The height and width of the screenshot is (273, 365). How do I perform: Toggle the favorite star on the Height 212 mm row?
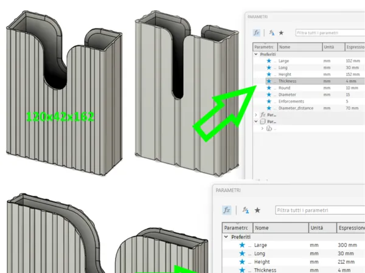click(x=242, y=261)
